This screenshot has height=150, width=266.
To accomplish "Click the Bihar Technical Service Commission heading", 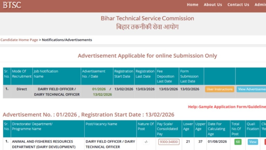I will [147, 18].
